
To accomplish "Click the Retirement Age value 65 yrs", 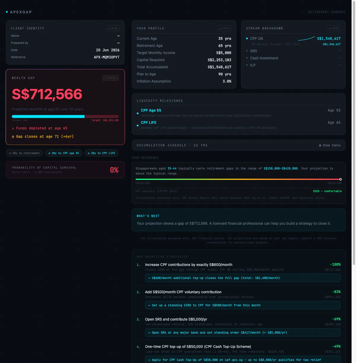I will [x=225, y=46].
